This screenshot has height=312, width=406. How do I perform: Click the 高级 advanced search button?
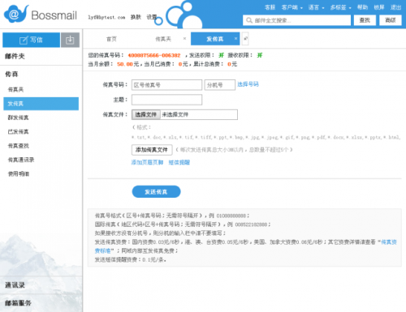point(391,20)
